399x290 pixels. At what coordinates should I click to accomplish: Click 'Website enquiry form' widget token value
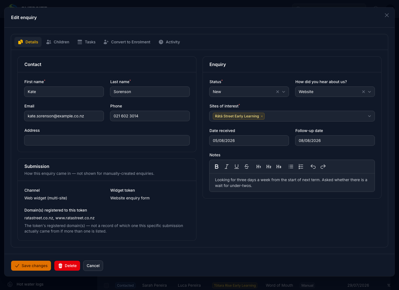click(x=130, y=198)
